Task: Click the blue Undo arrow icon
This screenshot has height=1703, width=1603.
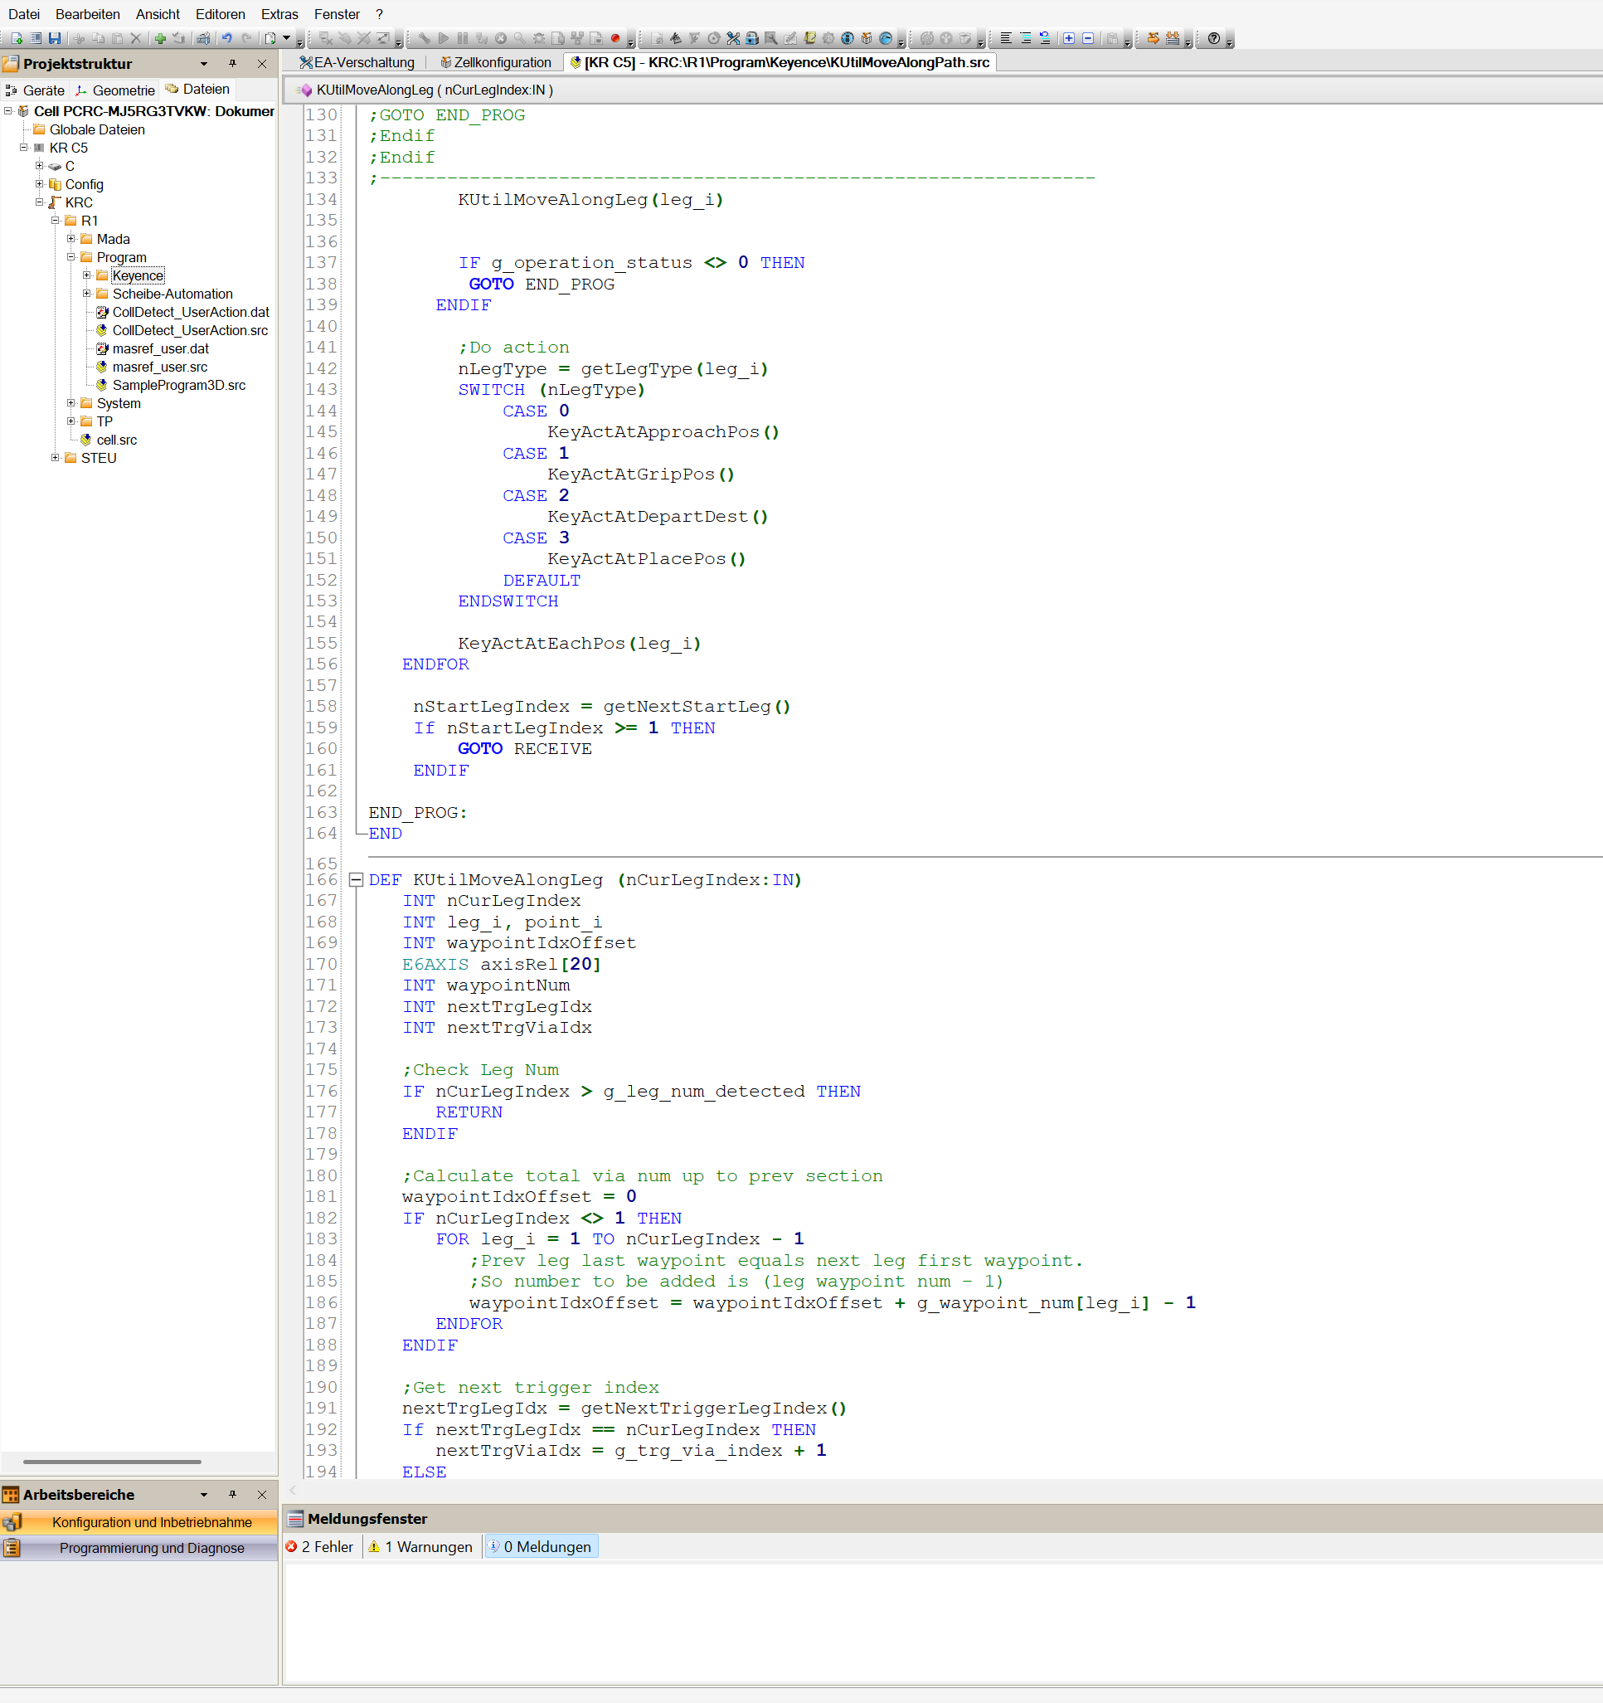Action: [227, 38]
